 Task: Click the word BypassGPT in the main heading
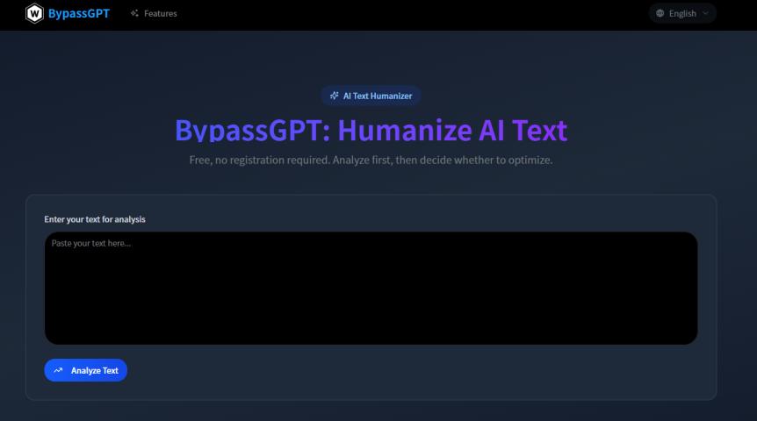coord(248,130)
